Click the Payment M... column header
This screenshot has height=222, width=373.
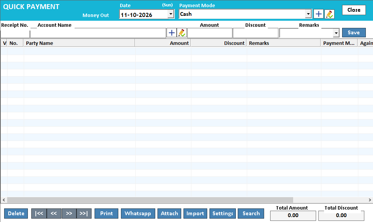pyautogui.click(x=339, y=43)
